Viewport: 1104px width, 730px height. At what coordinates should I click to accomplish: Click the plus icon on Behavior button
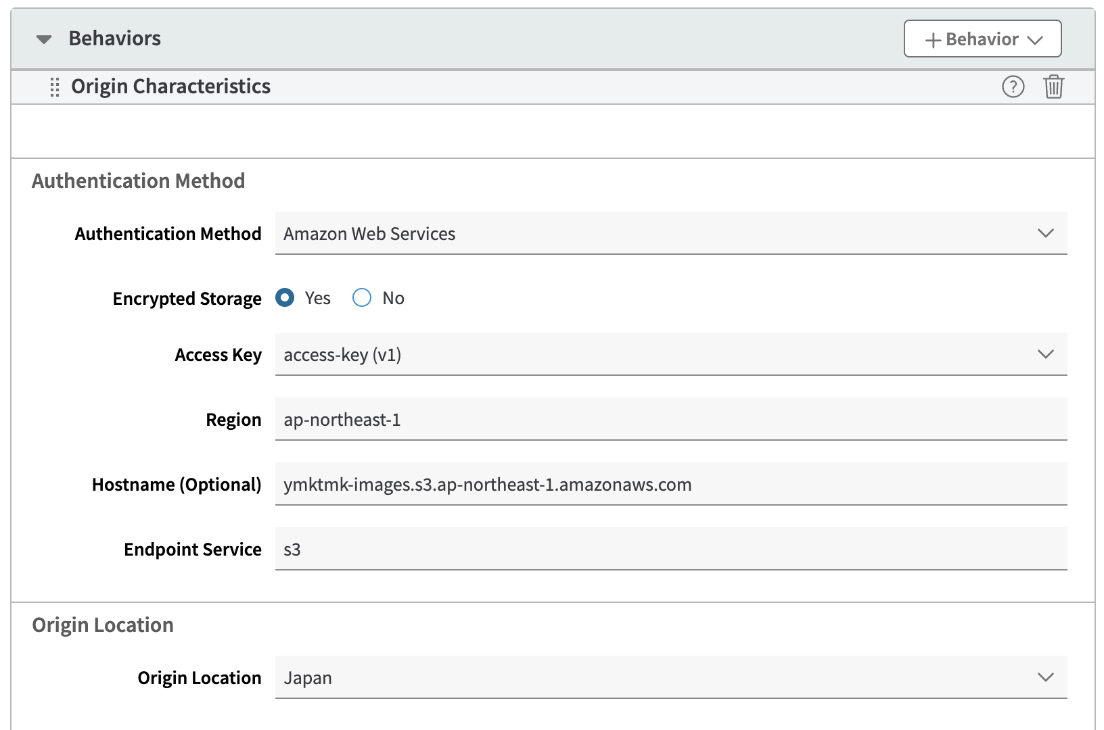pos(933,41)
